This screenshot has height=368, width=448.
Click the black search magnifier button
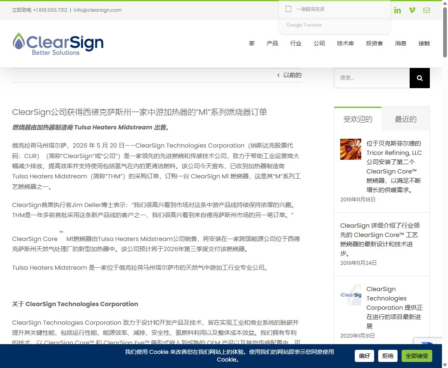pyautogui.click(x=419, y=78)
